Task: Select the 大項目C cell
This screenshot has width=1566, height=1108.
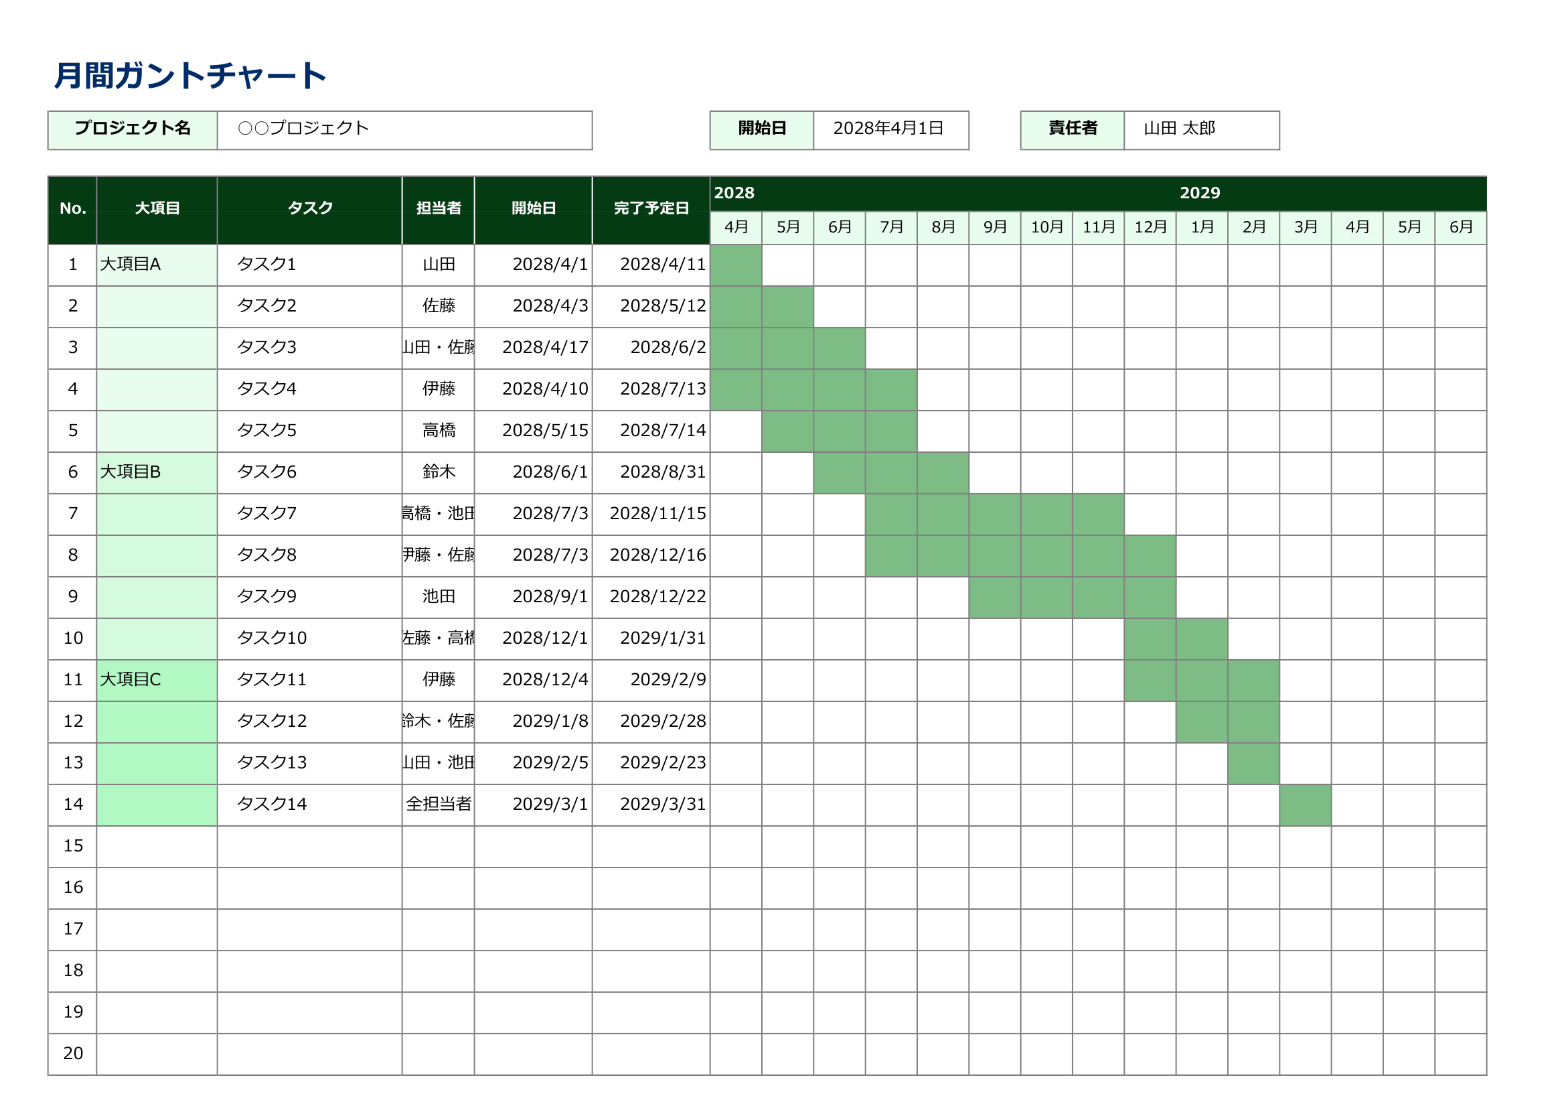Action: click(x=157, y=679)
